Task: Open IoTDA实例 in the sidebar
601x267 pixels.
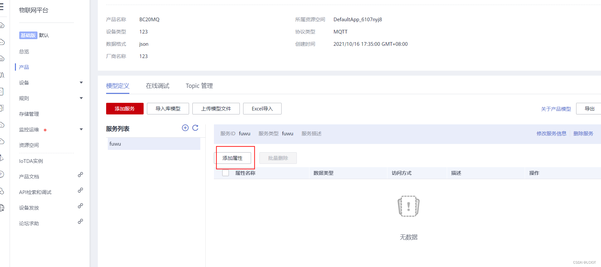Action: 31,161
